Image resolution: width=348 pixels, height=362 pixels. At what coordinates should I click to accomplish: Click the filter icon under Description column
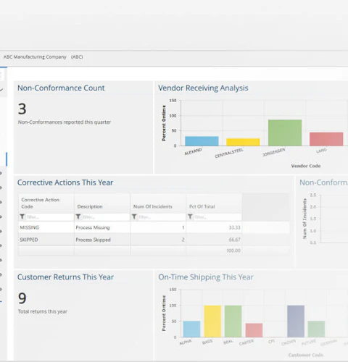(78, 216)
